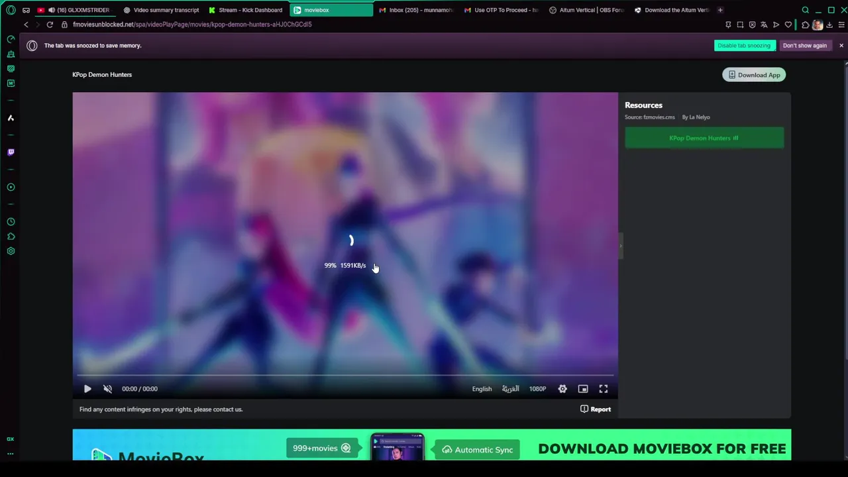Click the Download App button
848x477 pixels.
[754, 75]
